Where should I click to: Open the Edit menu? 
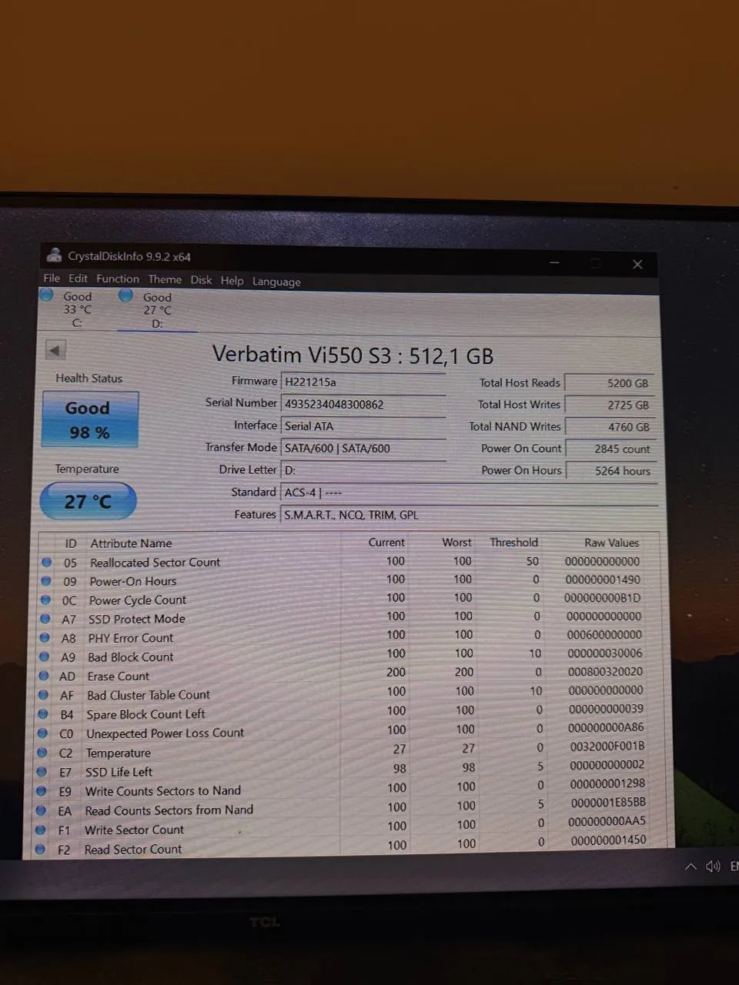click(78, 279)
